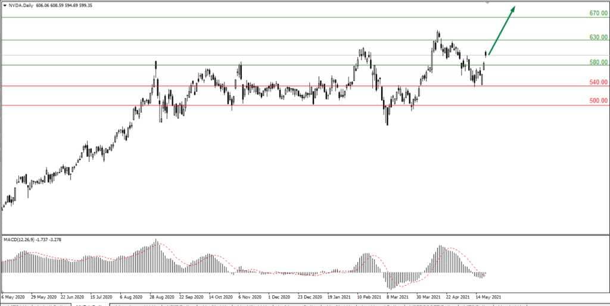The height and width of the screenshot is (306, 610).
Task: Click the 8 Mar 2021 date label
Action: pyautogui.click(x=396, y=295)
